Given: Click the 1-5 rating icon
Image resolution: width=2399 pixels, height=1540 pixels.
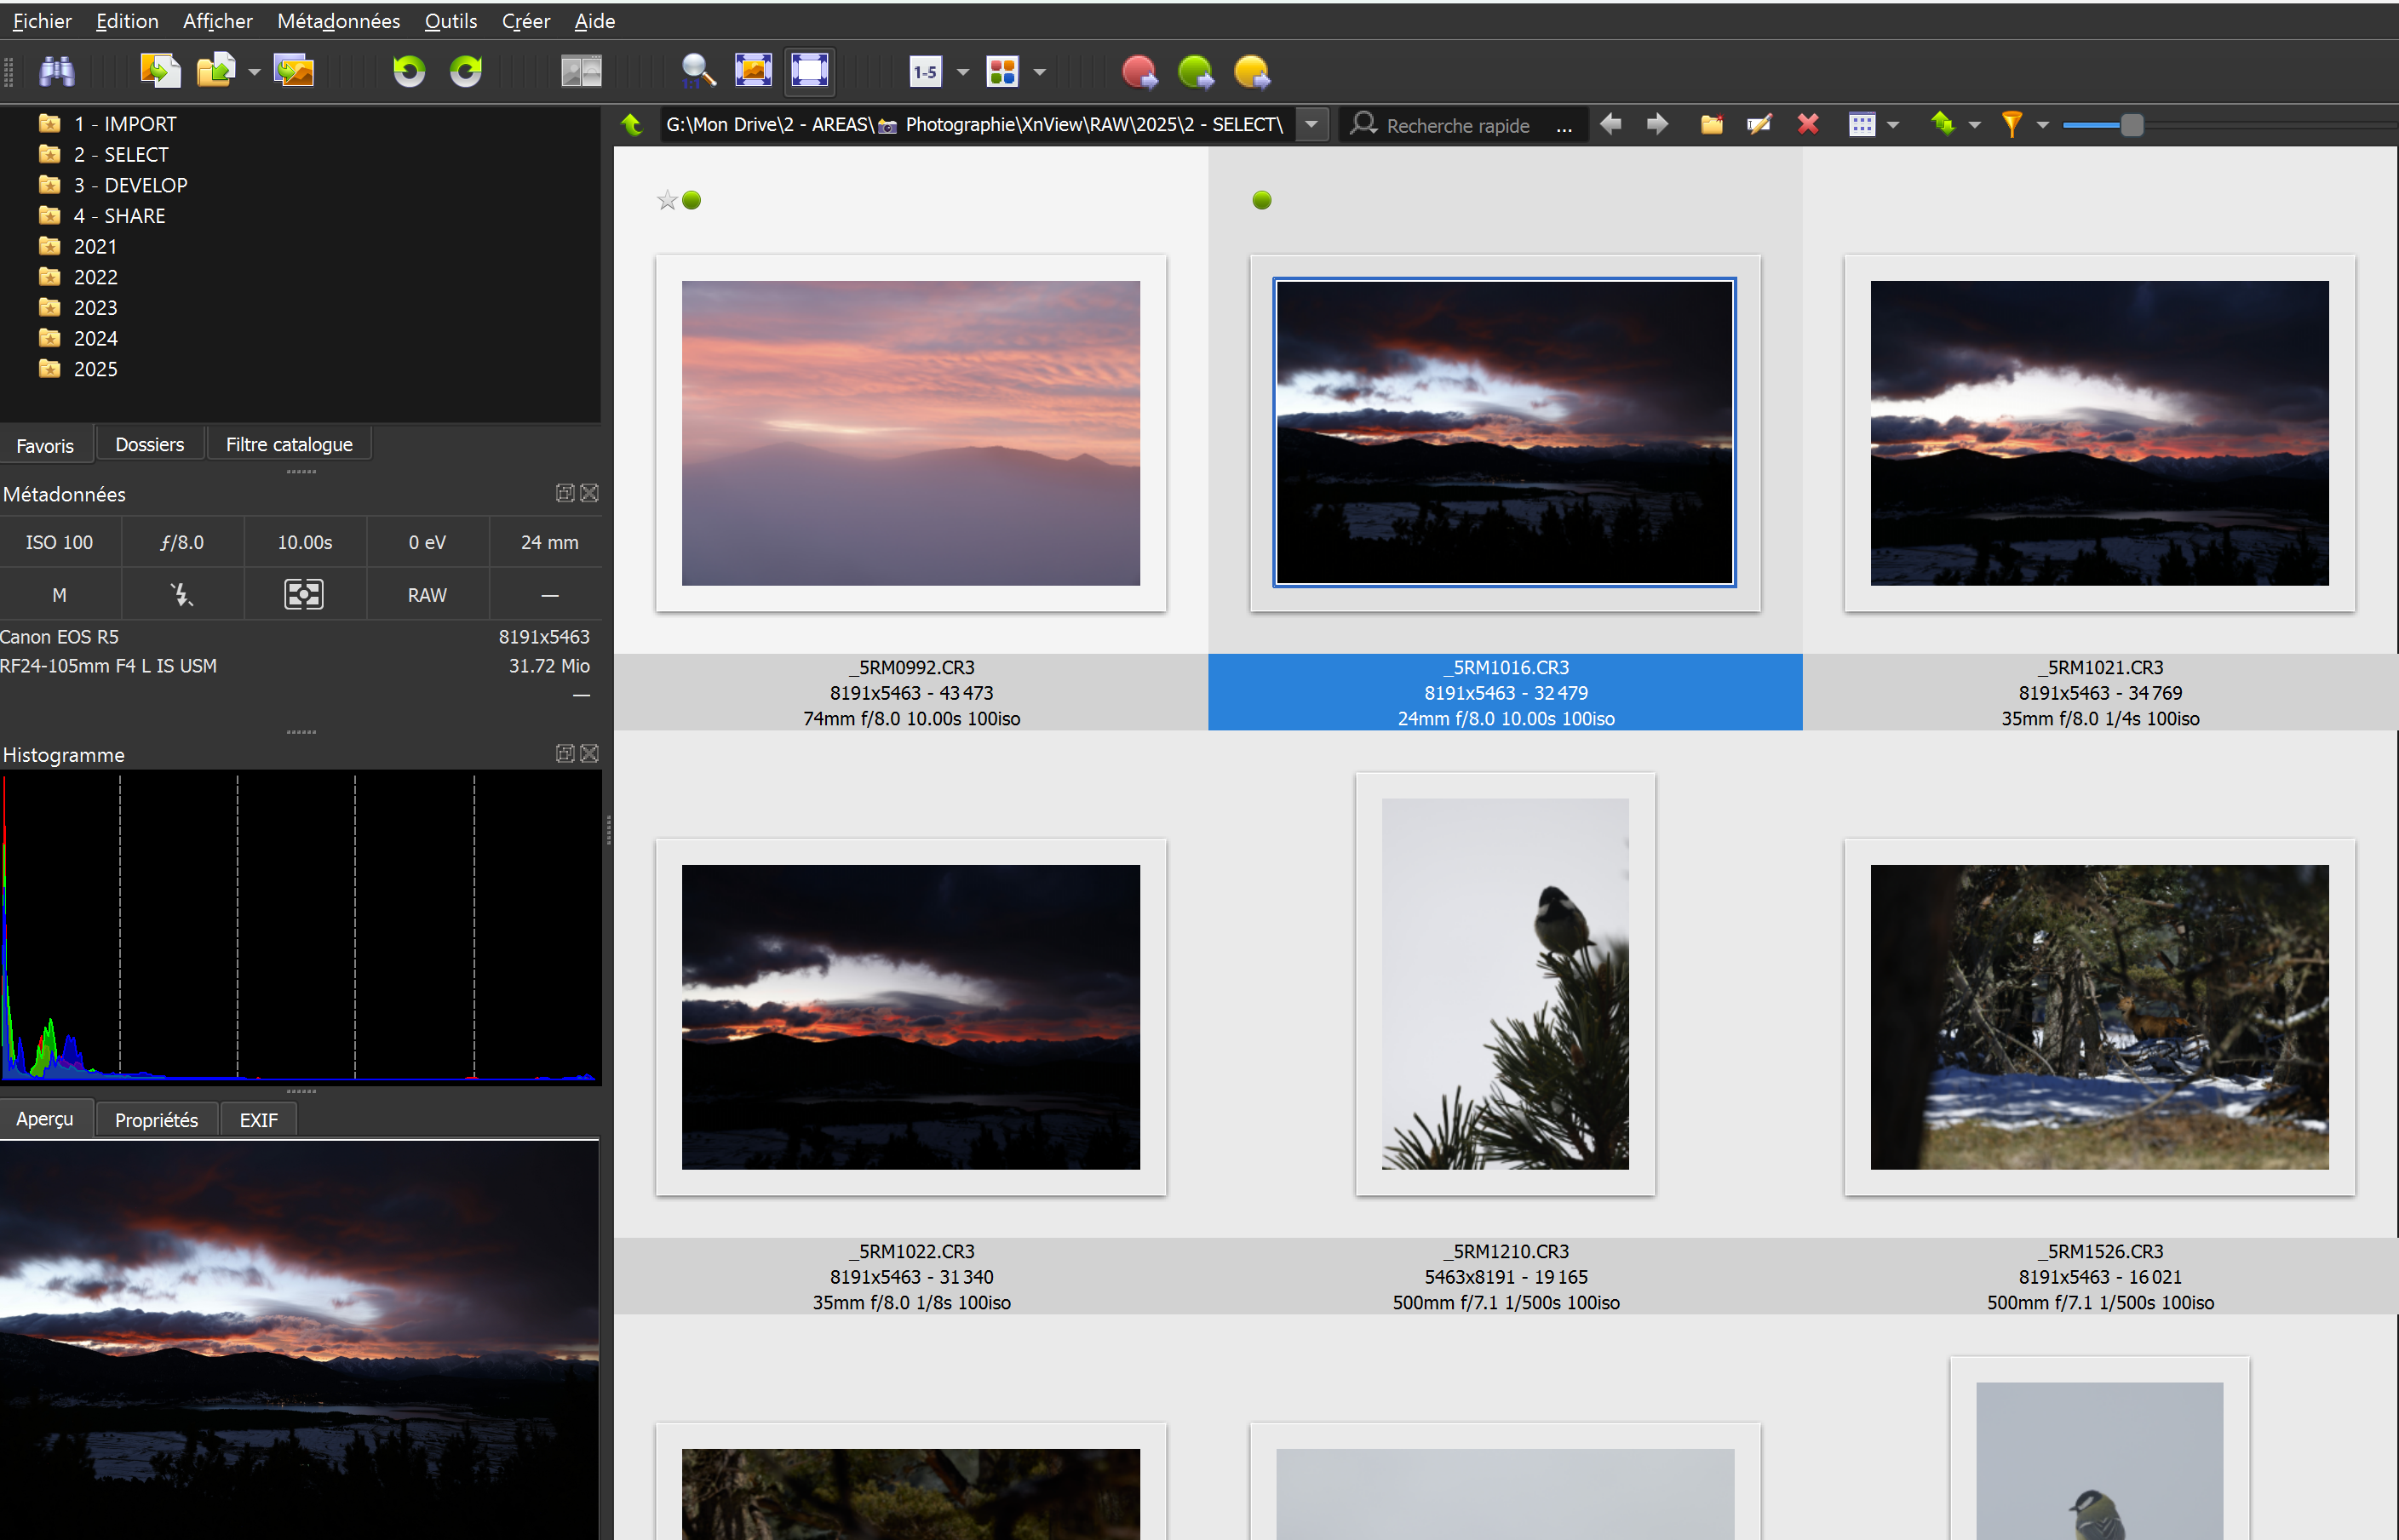Looking at the screenshot, I should (x=926, y=72).
